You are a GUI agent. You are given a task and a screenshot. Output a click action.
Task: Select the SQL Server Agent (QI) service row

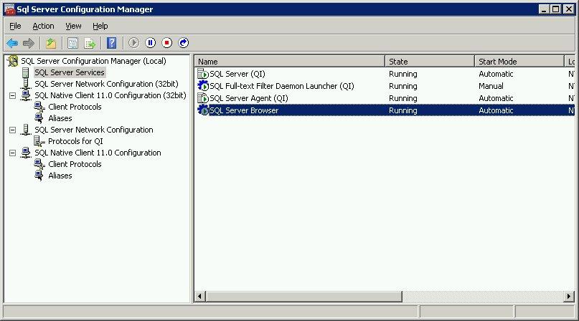click(248, 98)
